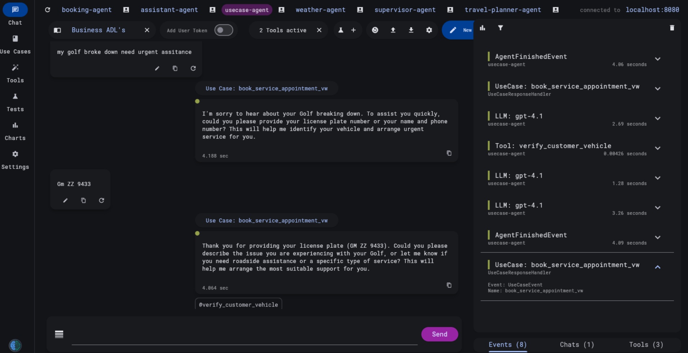Viewport: 688px width, 353px height.
Task: Copy the 4.188 sec assistant response
Action: click(449, 153)
